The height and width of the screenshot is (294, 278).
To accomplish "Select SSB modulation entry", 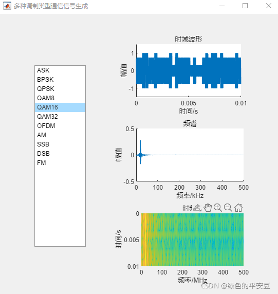I will [x=60, y=144].
